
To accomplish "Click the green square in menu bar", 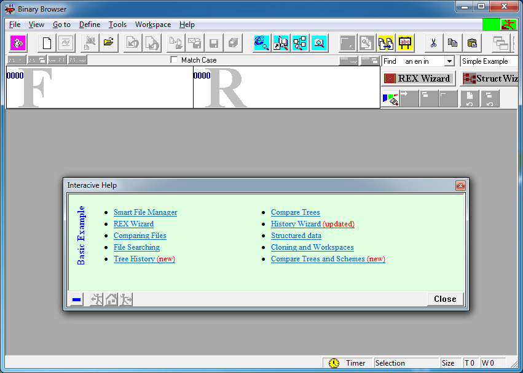I will [x=491, y=25].
